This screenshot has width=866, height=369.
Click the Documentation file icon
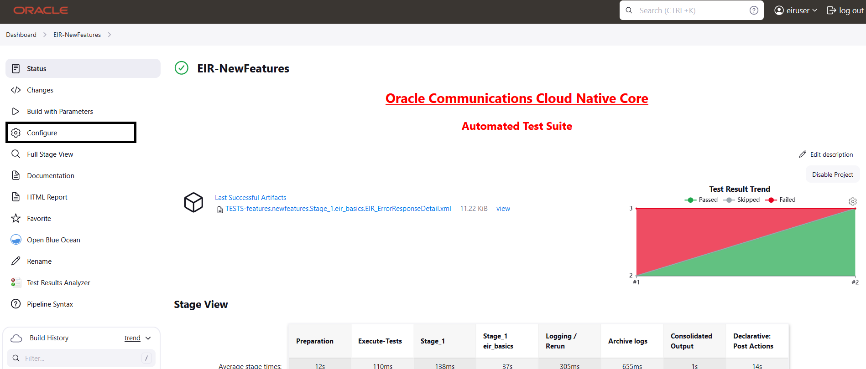pos(16,175)
